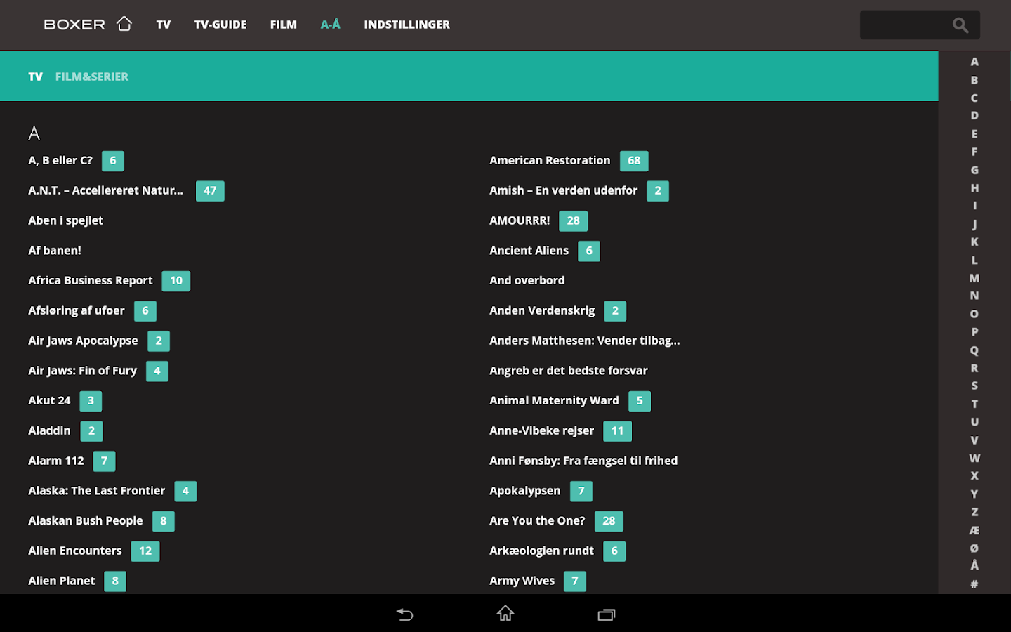Open 'Alarm 112'
The height and width of the screenshot is (632, 1011).
click(56, 461)
